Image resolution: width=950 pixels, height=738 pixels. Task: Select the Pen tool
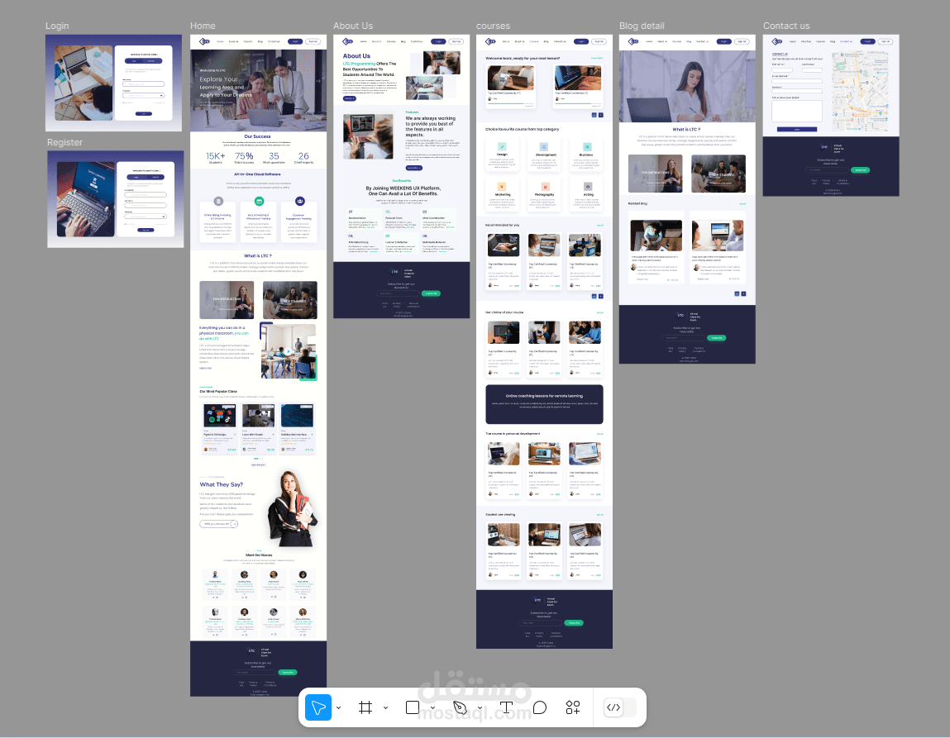pos(460,707)
